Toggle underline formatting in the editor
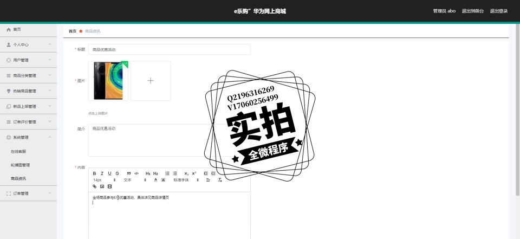520x239 pixels. 110,173
